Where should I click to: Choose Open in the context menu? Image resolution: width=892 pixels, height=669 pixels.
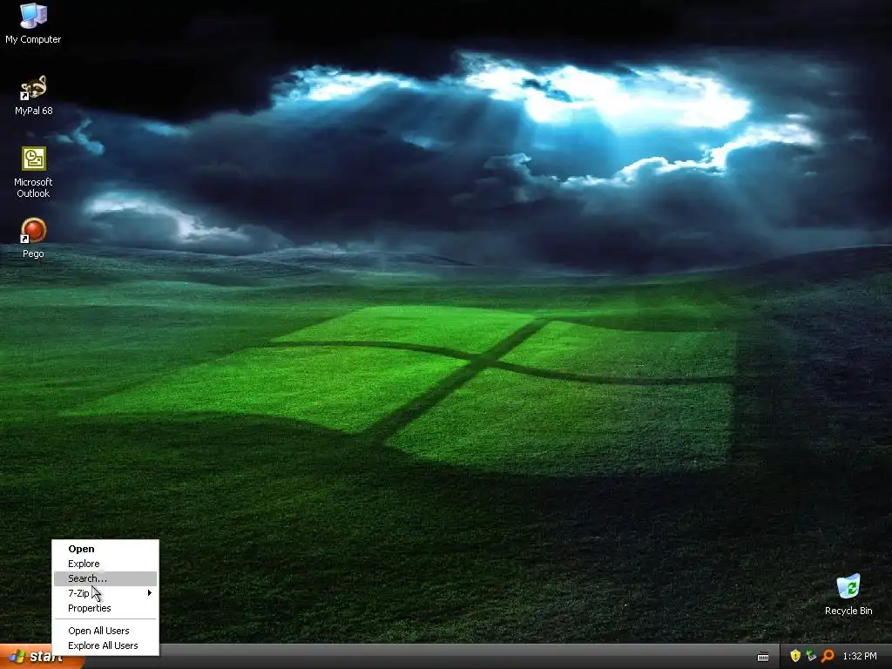coord(105,549)
